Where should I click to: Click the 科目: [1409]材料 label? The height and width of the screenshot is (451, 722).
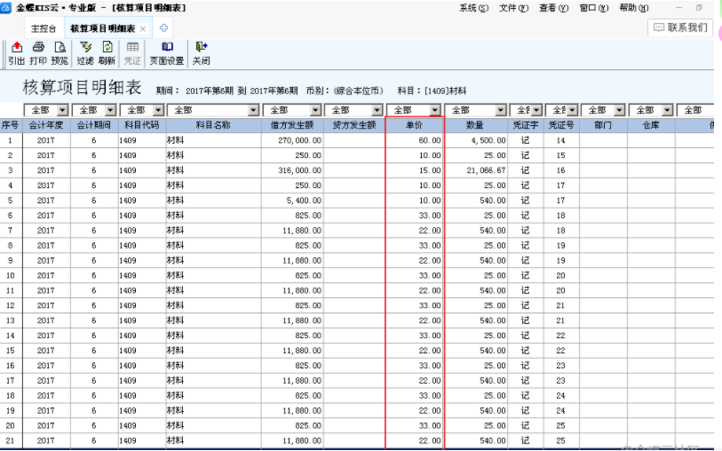coord(432,91)
